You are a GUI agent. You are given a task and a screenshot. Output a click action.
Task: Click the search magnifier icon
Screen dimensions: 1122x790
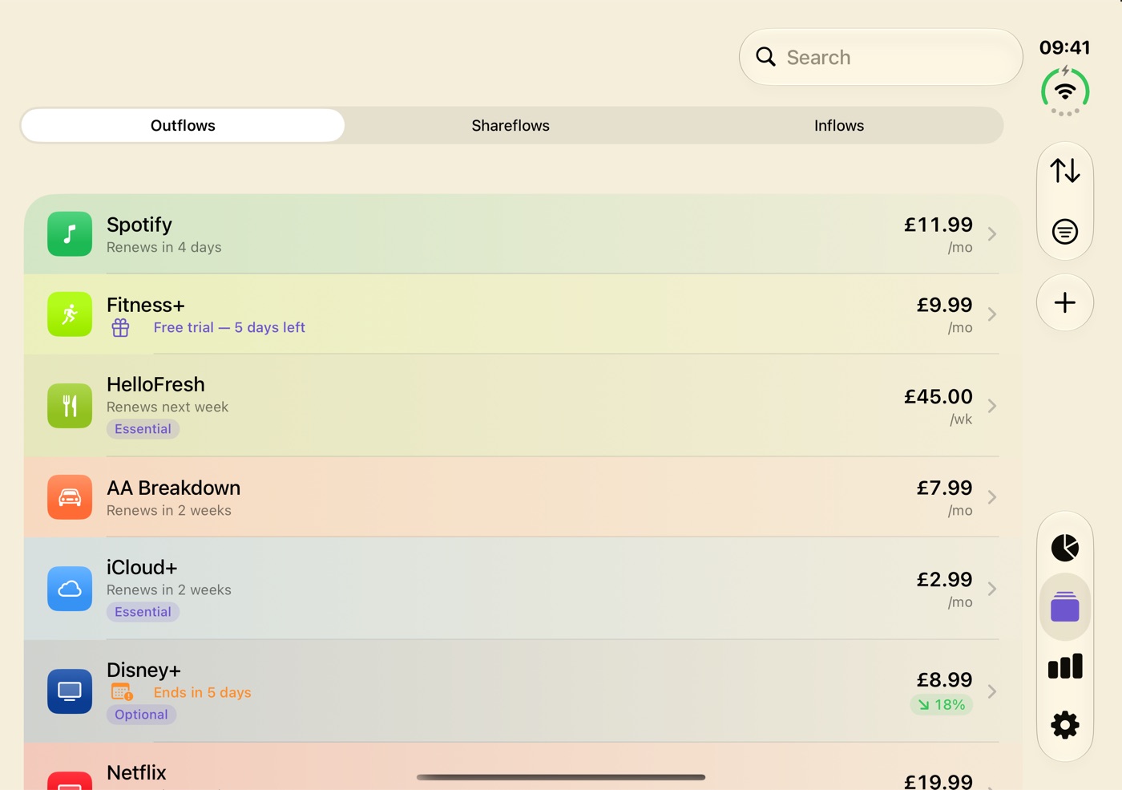[x=766, y=57]
